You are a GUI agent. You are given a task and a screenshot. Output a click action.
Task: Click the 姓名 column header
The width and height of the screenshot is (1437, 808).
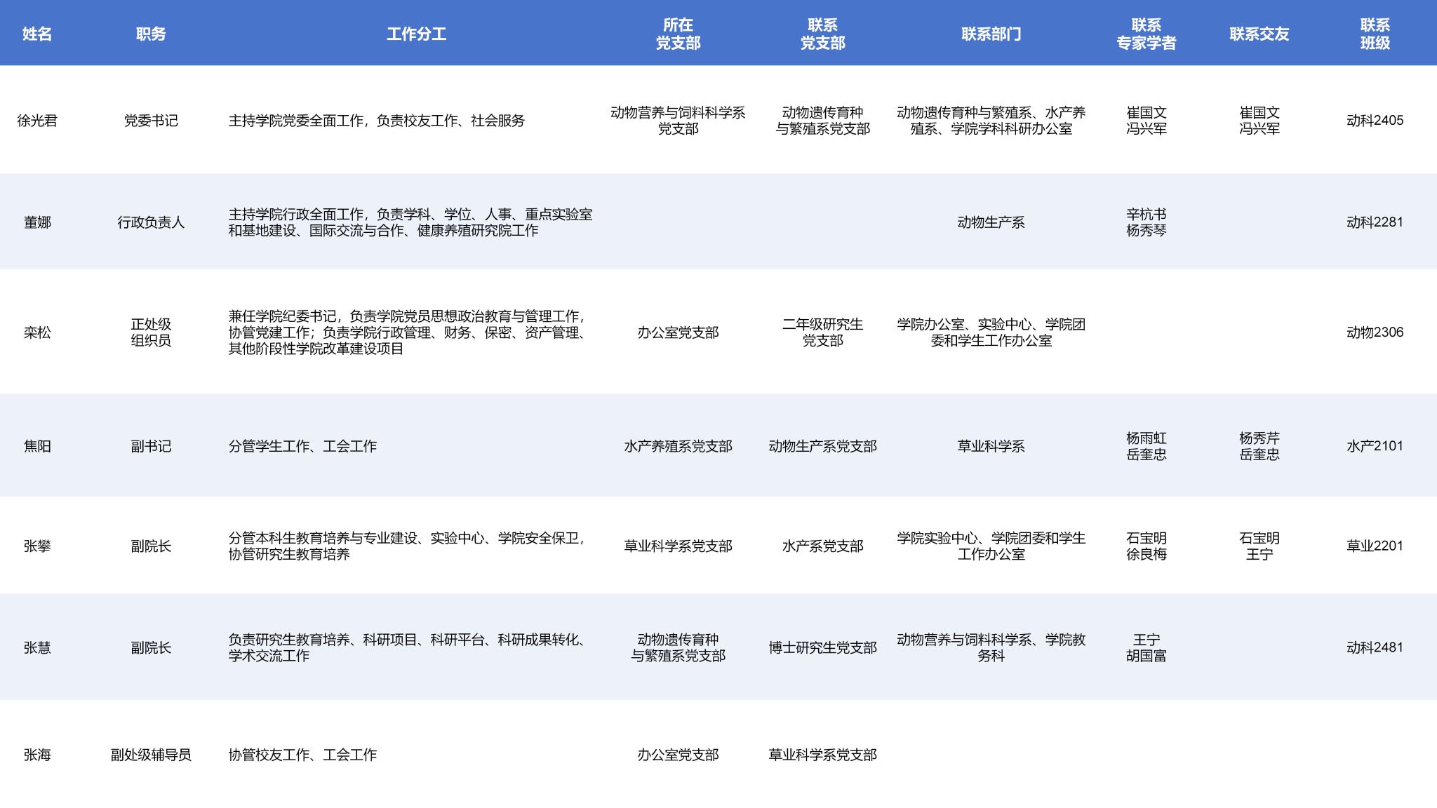click(x=37, y=34)
